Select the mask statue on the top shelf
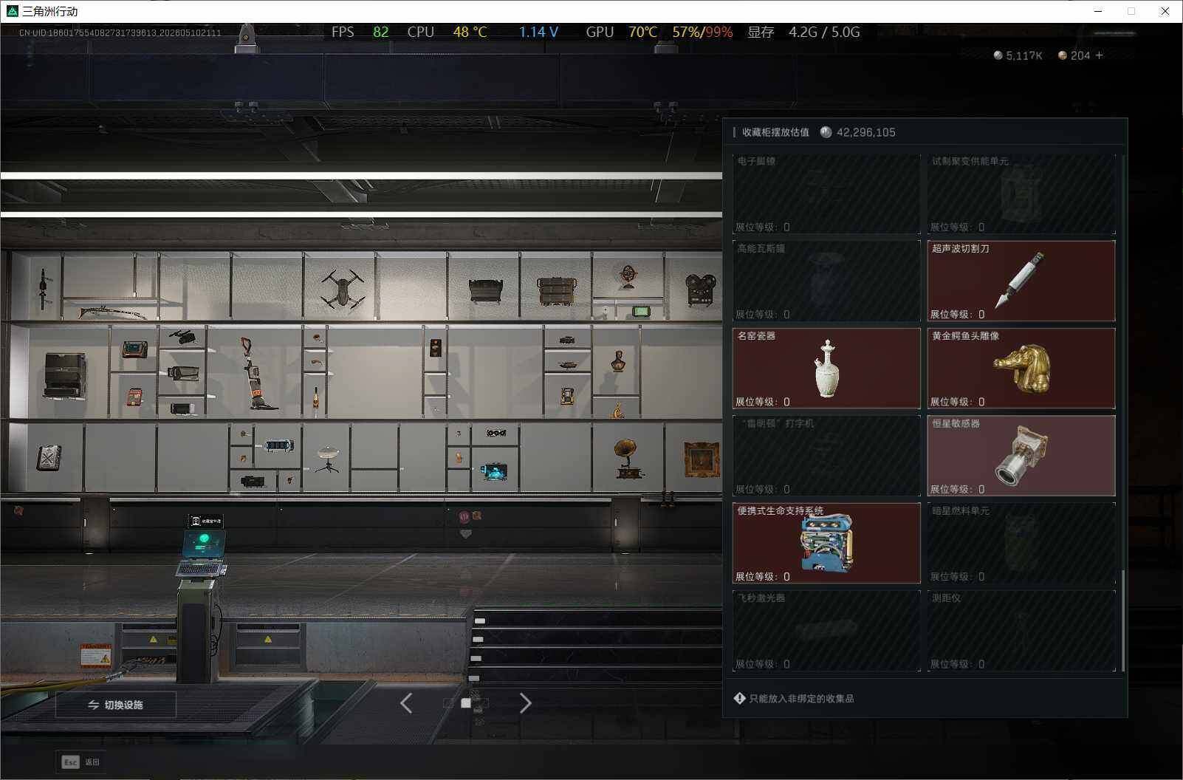 (x=628, y=278)
